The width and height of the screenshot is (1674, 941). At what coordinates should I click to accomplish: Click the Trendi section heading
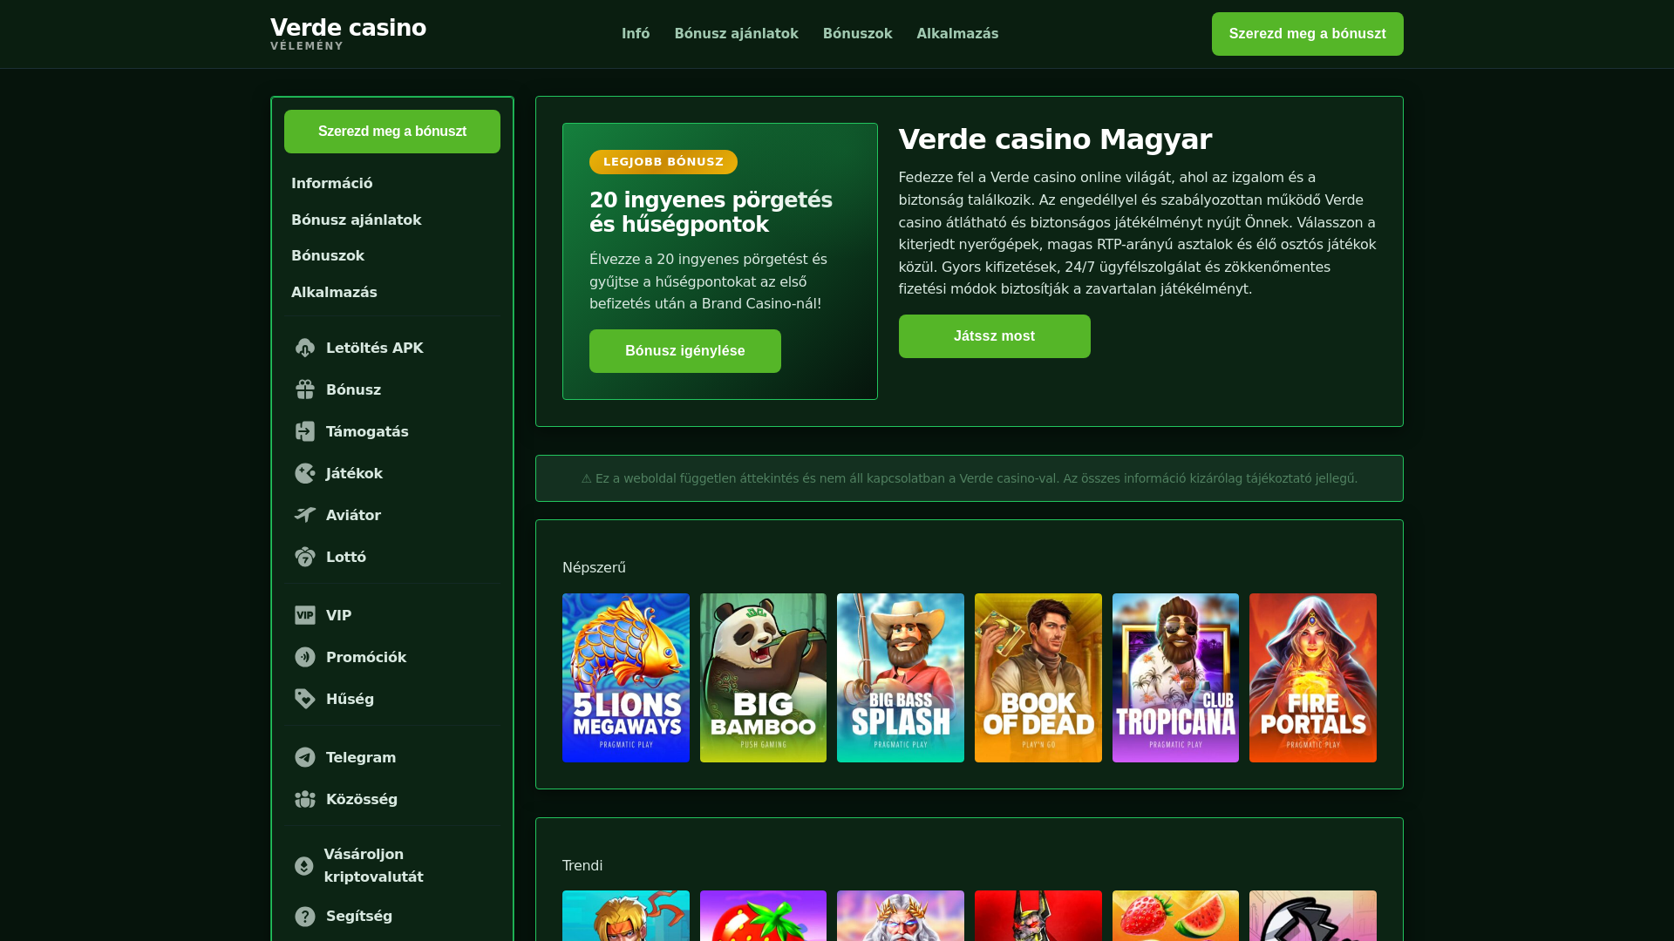582,866
